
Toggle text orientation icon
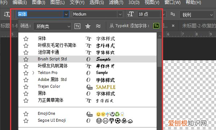[7, 14]
